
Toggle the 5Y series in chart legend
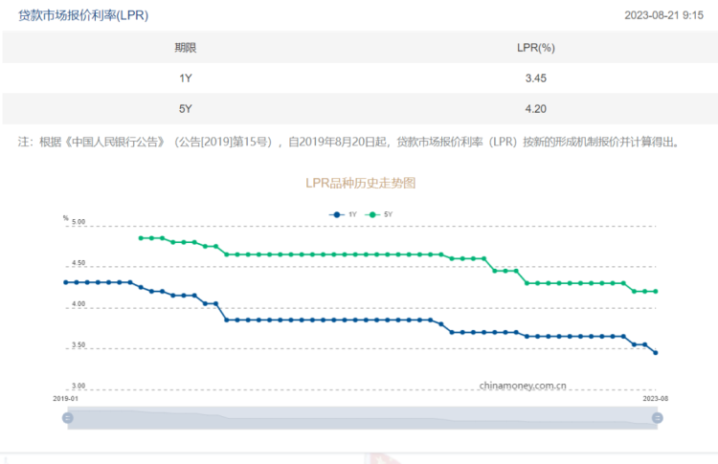pos(376,214)
